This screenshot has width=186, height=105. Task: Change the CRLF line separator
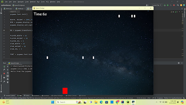coord(149,98)
